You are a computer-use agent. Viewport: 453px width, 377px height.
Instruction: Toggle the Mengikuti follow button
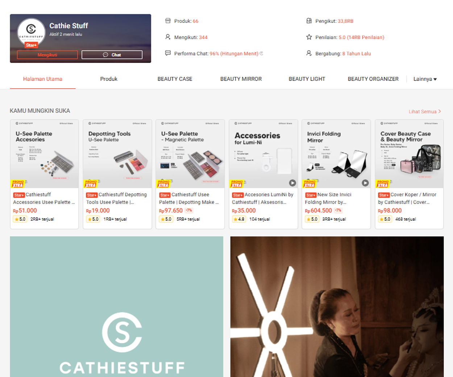point(47,55)
